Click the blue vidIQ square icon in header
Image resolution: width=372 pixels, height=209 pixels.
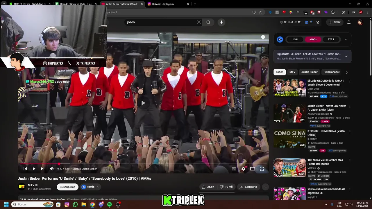click(x=306, y=22)
